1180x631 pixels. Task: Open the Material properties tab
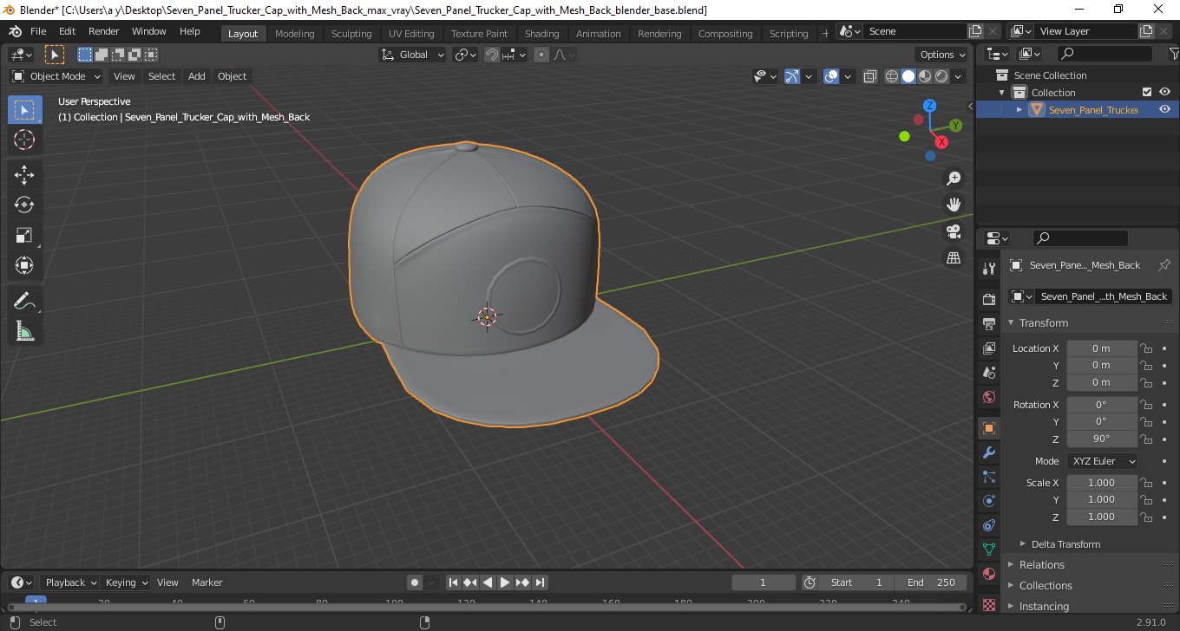[988, 574]
